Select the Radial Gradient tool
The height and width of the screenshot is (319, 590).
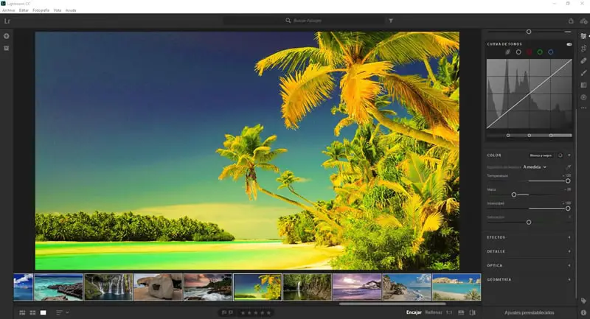coord(583,97)
